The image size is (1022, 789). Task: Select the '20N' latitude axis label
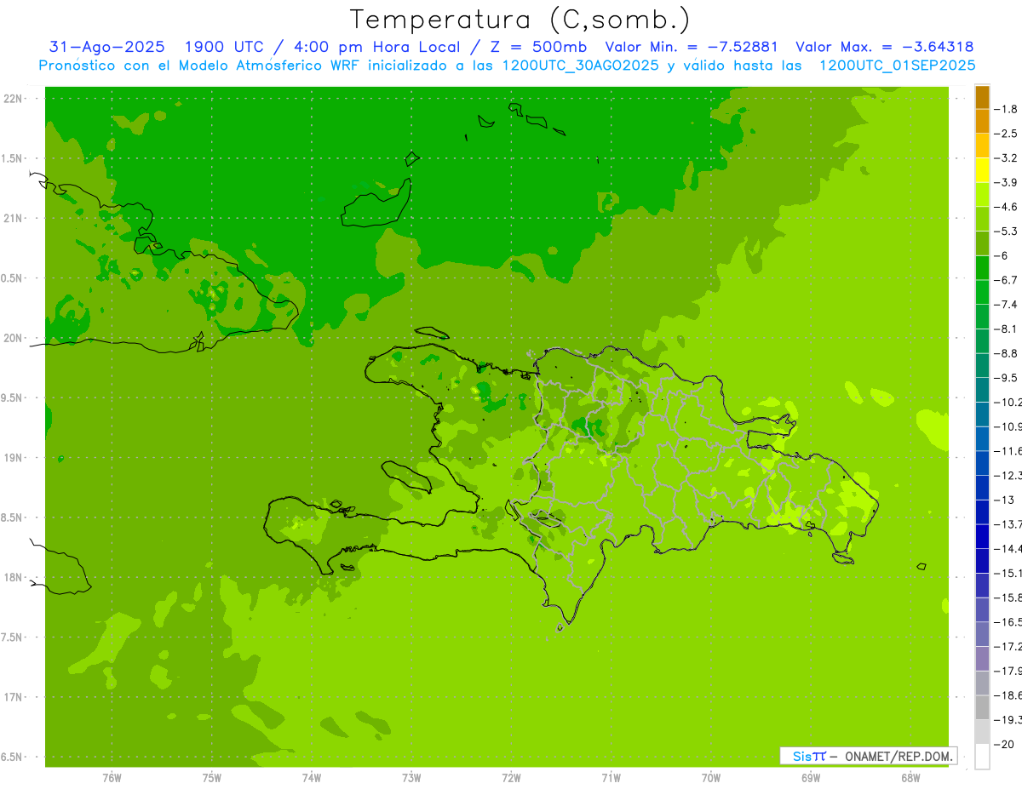(14, 338)
